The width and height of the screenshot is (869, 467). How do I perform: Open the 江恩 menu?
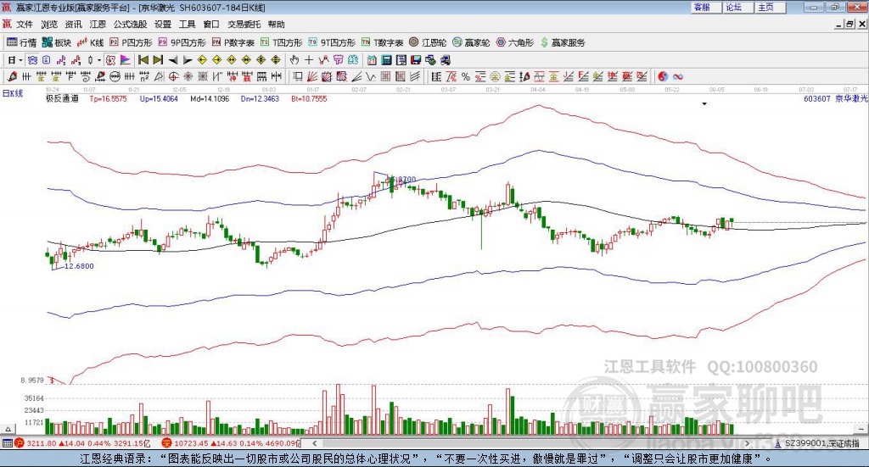(98, 25)
